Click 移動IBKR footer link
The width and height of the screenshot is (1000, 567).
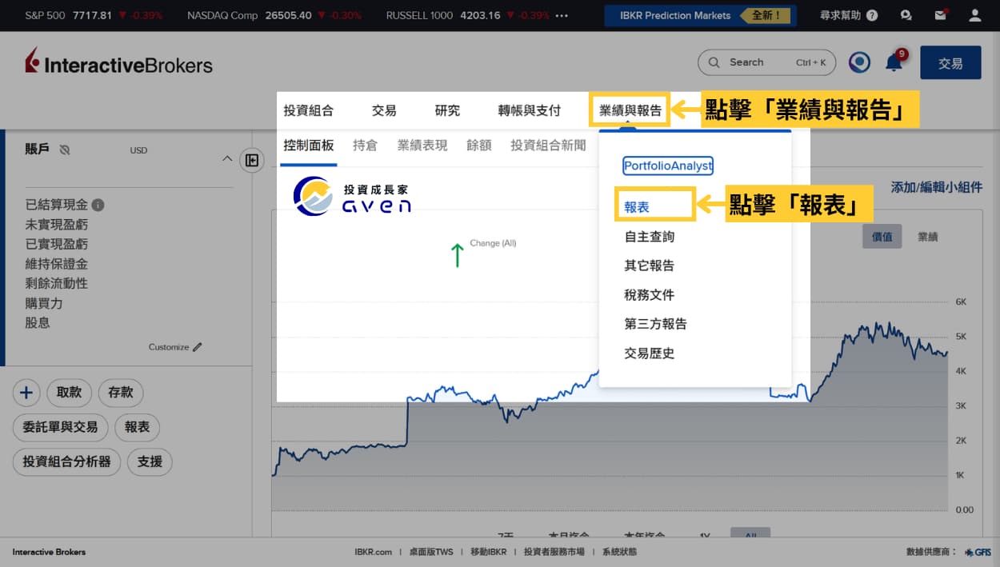pyautogui.click(x=489, y=552)
